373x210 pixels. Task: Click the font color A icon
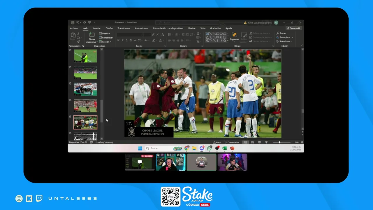coord(160,40)
